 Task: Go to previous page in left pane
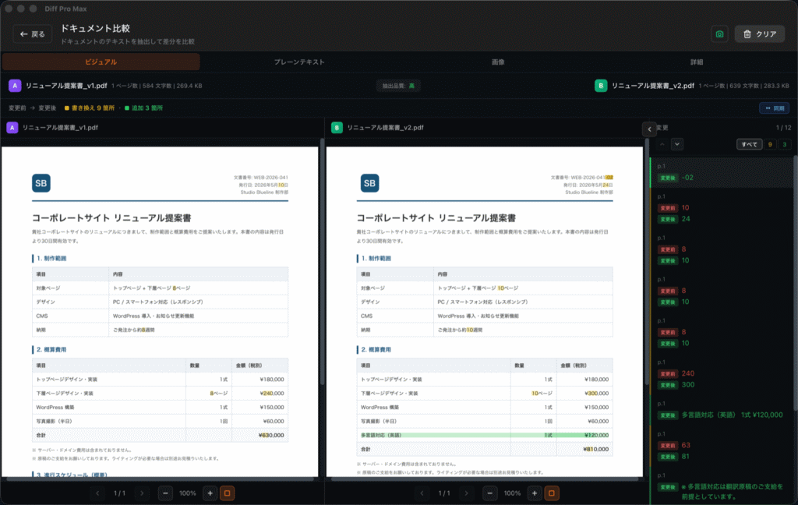(97, 493)
